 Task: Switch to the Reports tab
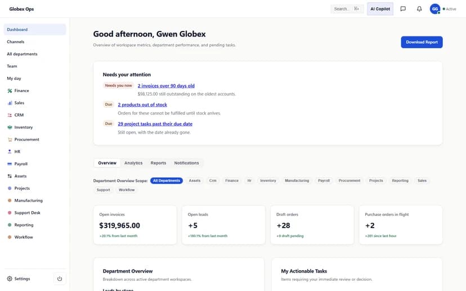click(158, 163)
